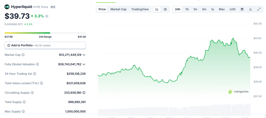Add to Portfolio button
The width and height of the screenshot is (266, 118).
click(45, 45)
